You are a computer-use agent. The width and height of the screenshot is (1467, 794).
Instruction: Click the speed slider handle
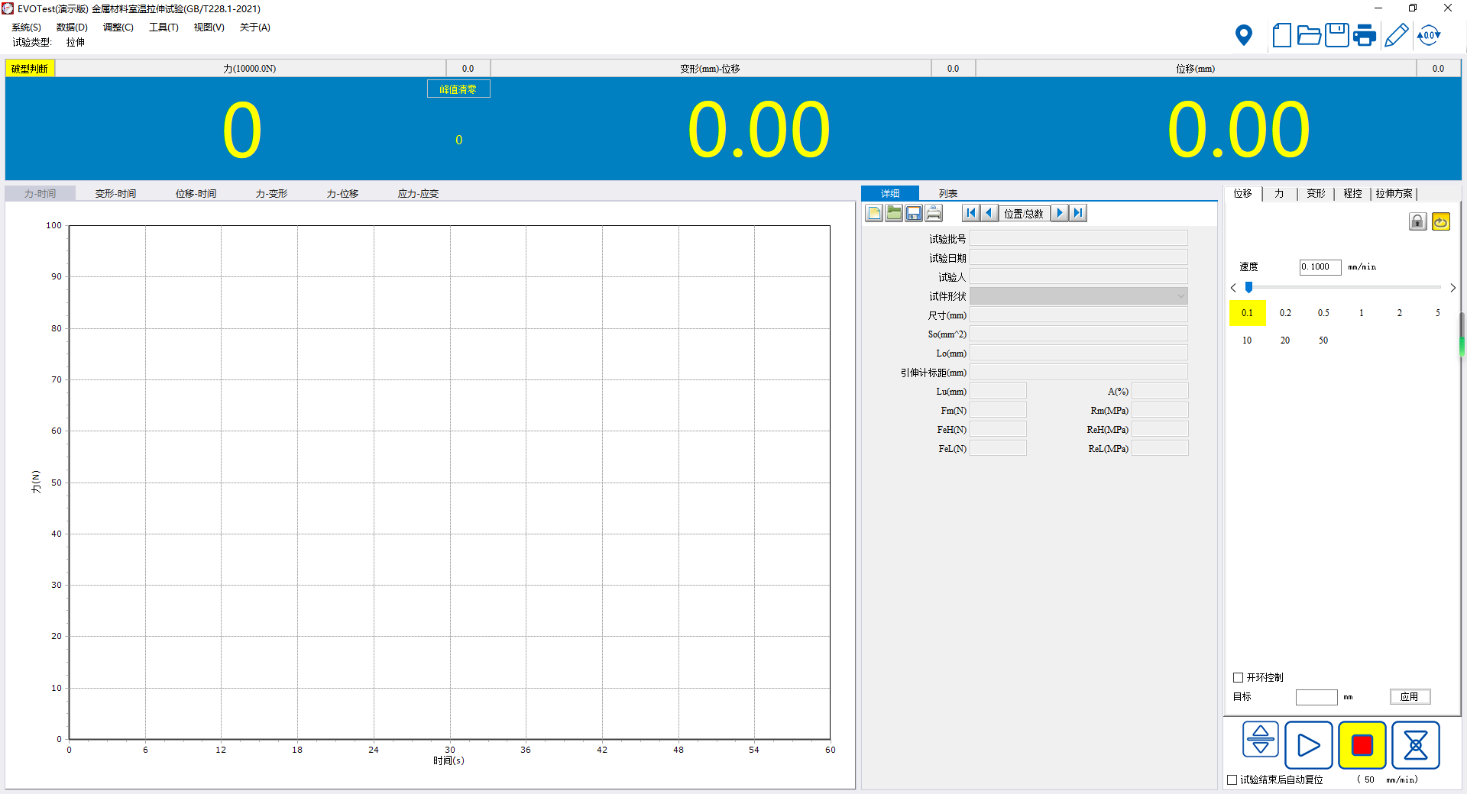(1248, 288)
